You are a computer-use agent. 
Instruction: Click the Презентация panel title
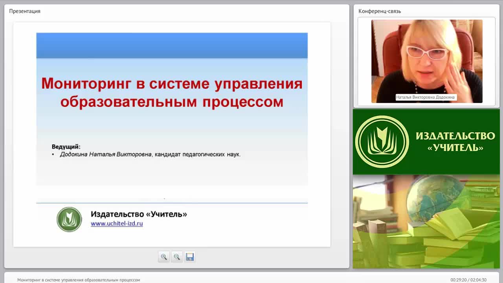point(25,11)
